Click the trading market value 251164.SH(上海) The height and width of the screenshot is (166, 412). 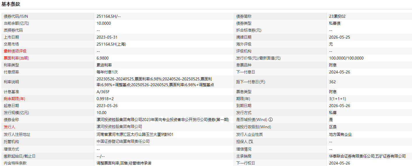111,44
